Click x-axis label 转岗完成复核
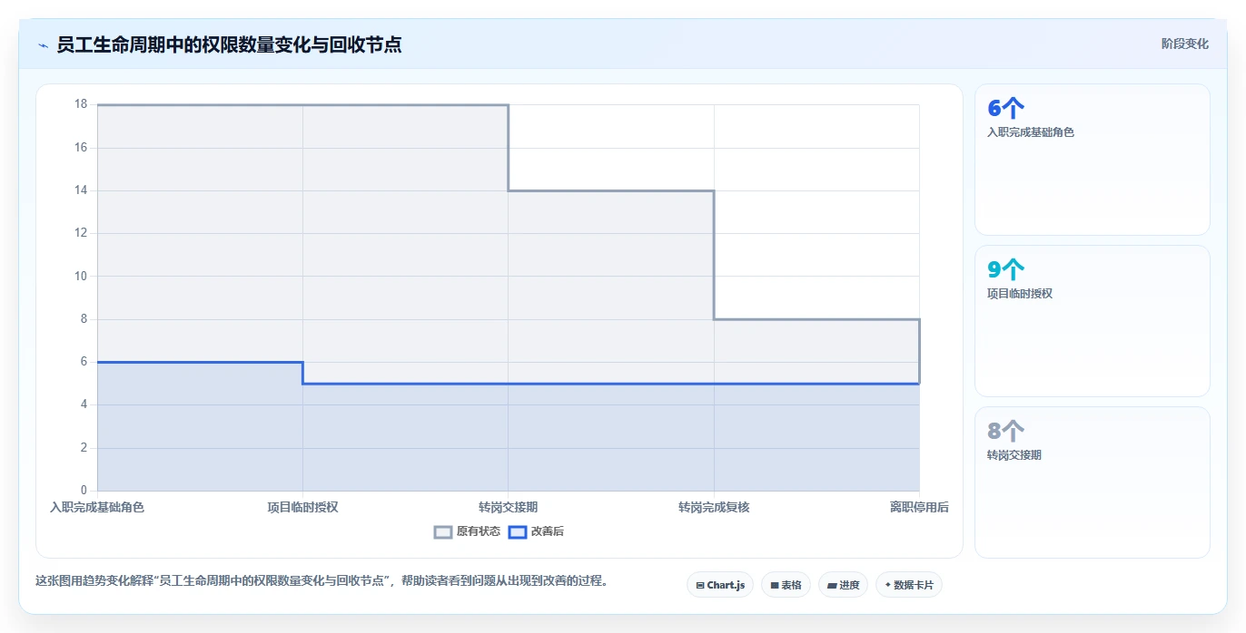The height and width of the screenshot is (633, 1246). tap(714, 507)
